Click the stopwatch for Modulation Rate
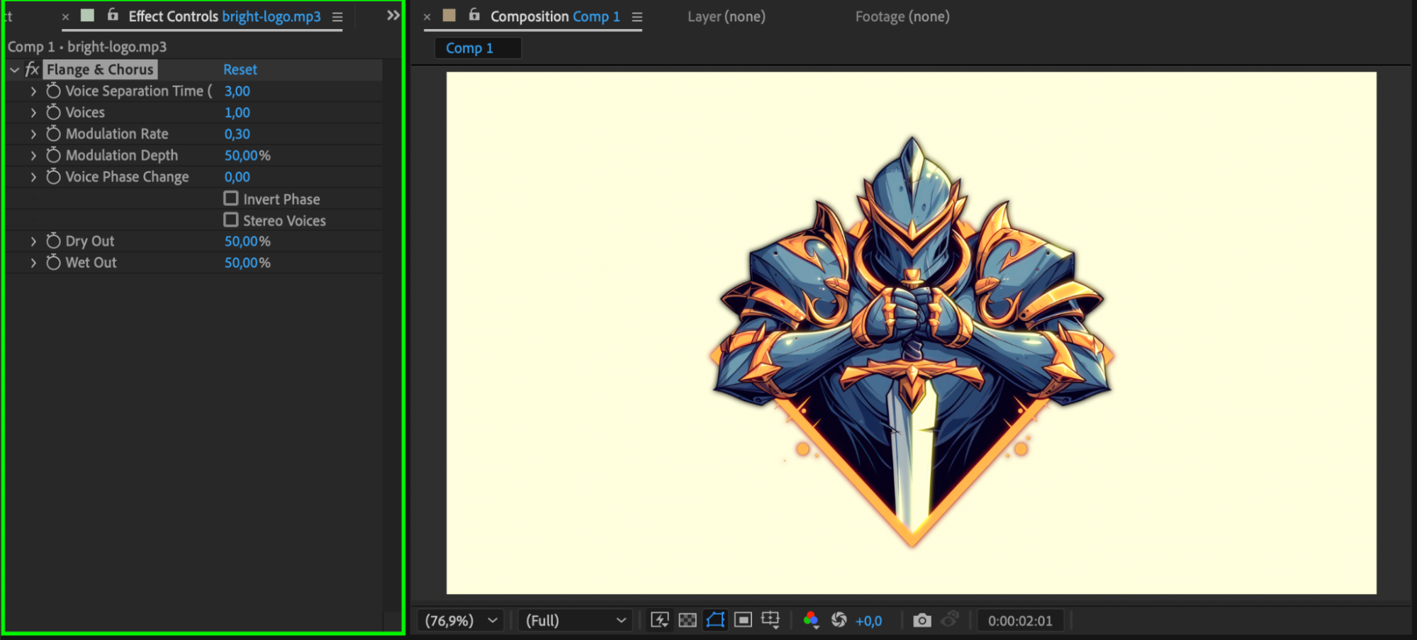This screenshot has height=640, width=1417. [53, 134]
